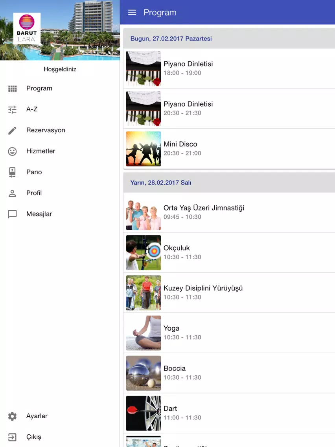Viewport: 335px width, 447px height.
Task: Open the Kuzey Disiplini Yürüyüşü thumbnail
Action: pos(144,293)
